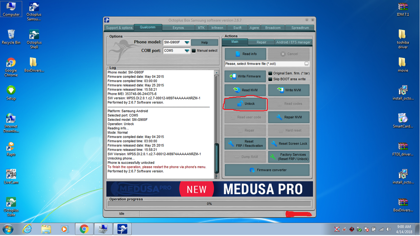Open the movie folder
The width and height of the screenshot is (420, 236).
[x=403, y=65]
